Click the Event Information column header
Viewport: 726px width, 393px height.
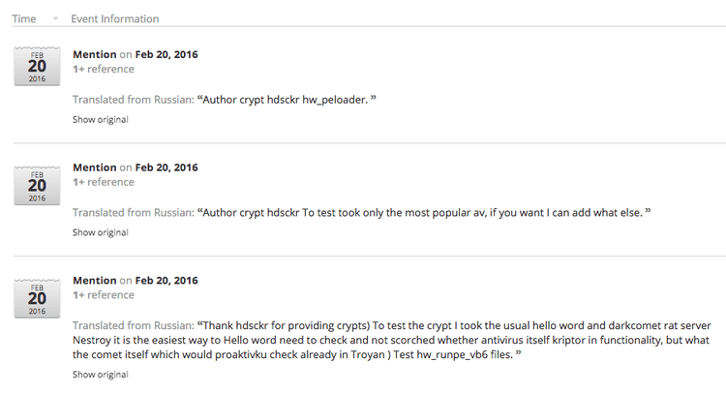pyautogui.click(x=114, y=19)
